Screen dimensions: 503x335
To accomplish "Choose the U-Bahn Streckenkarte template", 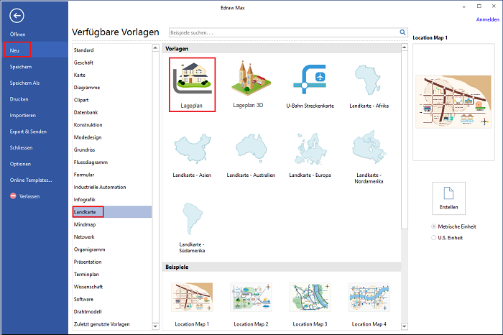I will pos(310,79).
